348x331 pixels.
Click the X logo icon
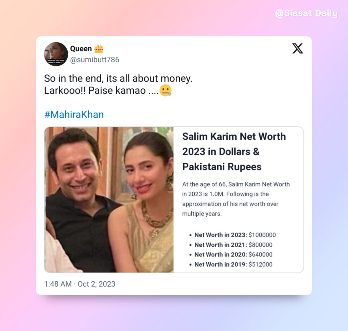coord(298,48)
